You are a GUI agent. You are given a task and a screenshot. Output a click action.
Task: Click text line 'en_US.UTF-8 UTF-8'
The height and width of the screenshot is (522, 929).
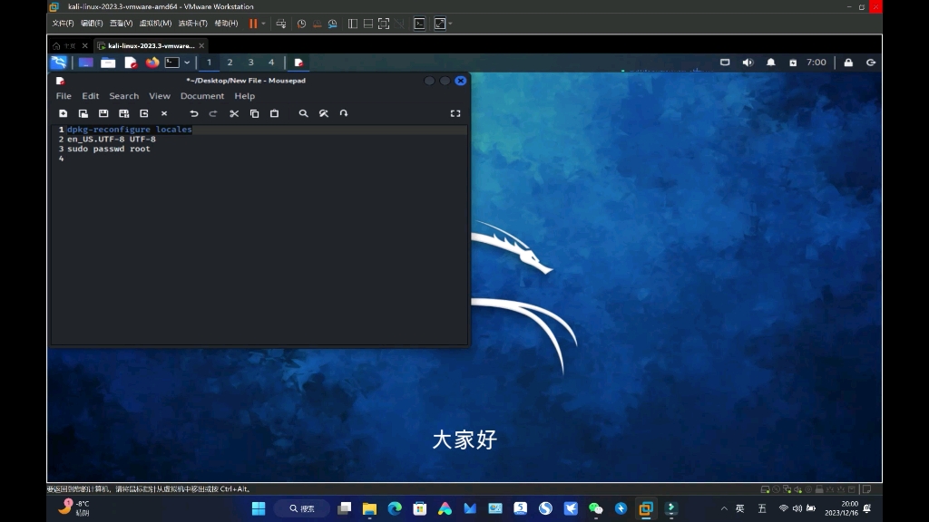pos(112,139)
